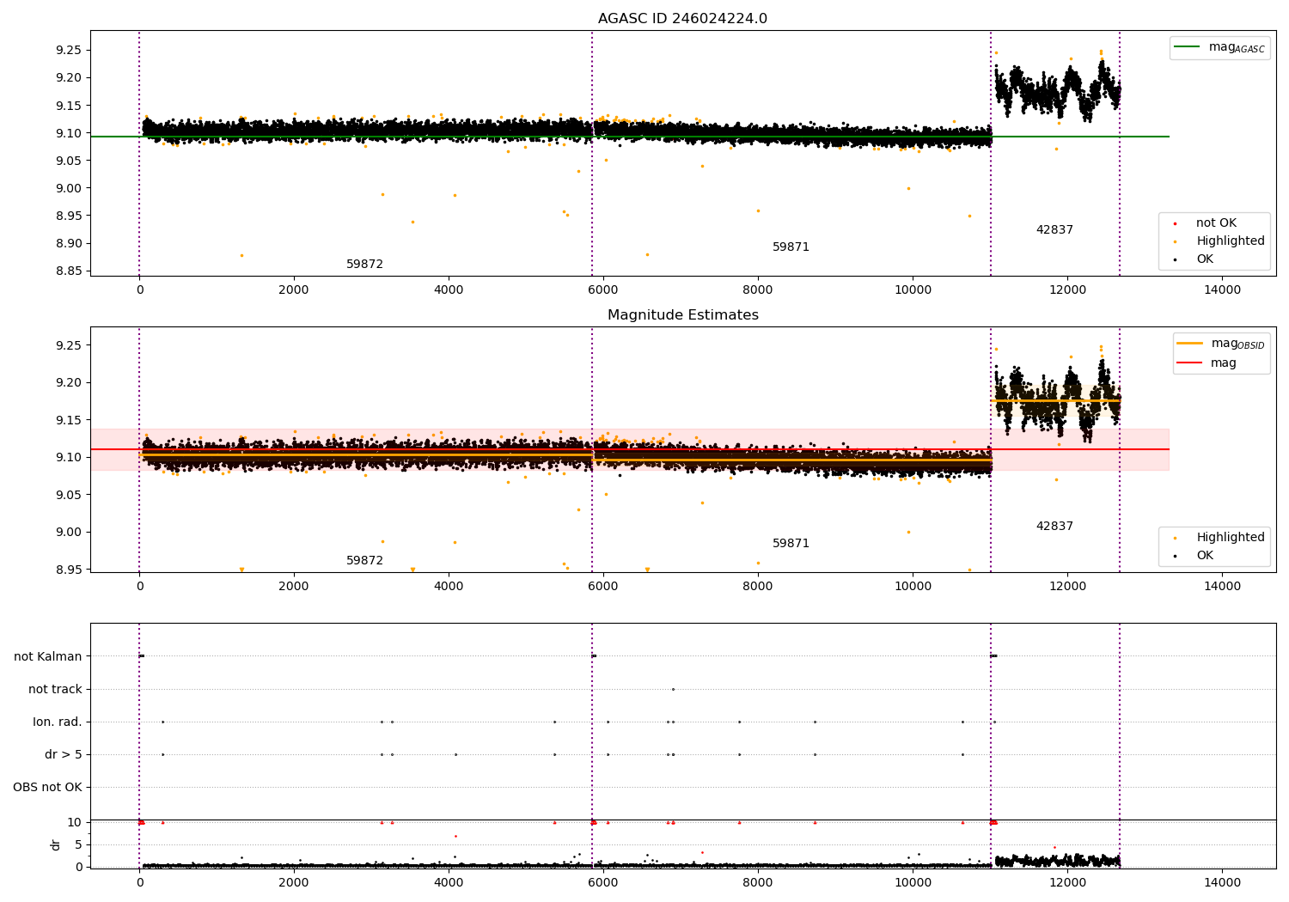
Task: Click the '42837' label in the top plot
Action: coord(1054,230)
